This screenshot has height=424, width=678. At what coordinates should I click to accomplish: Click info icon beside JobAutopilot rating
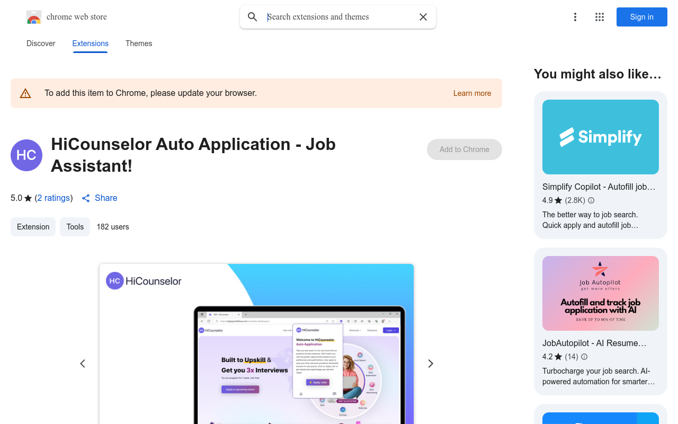[584, 357]
